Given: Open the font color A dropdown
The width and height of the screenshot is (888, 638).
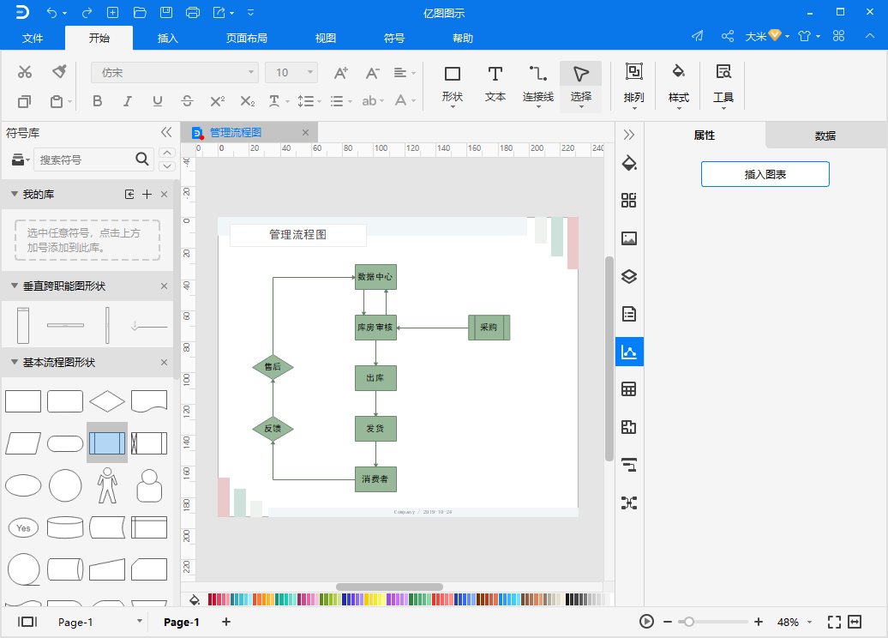Looking at the screenshot, I should coord(405,101).
